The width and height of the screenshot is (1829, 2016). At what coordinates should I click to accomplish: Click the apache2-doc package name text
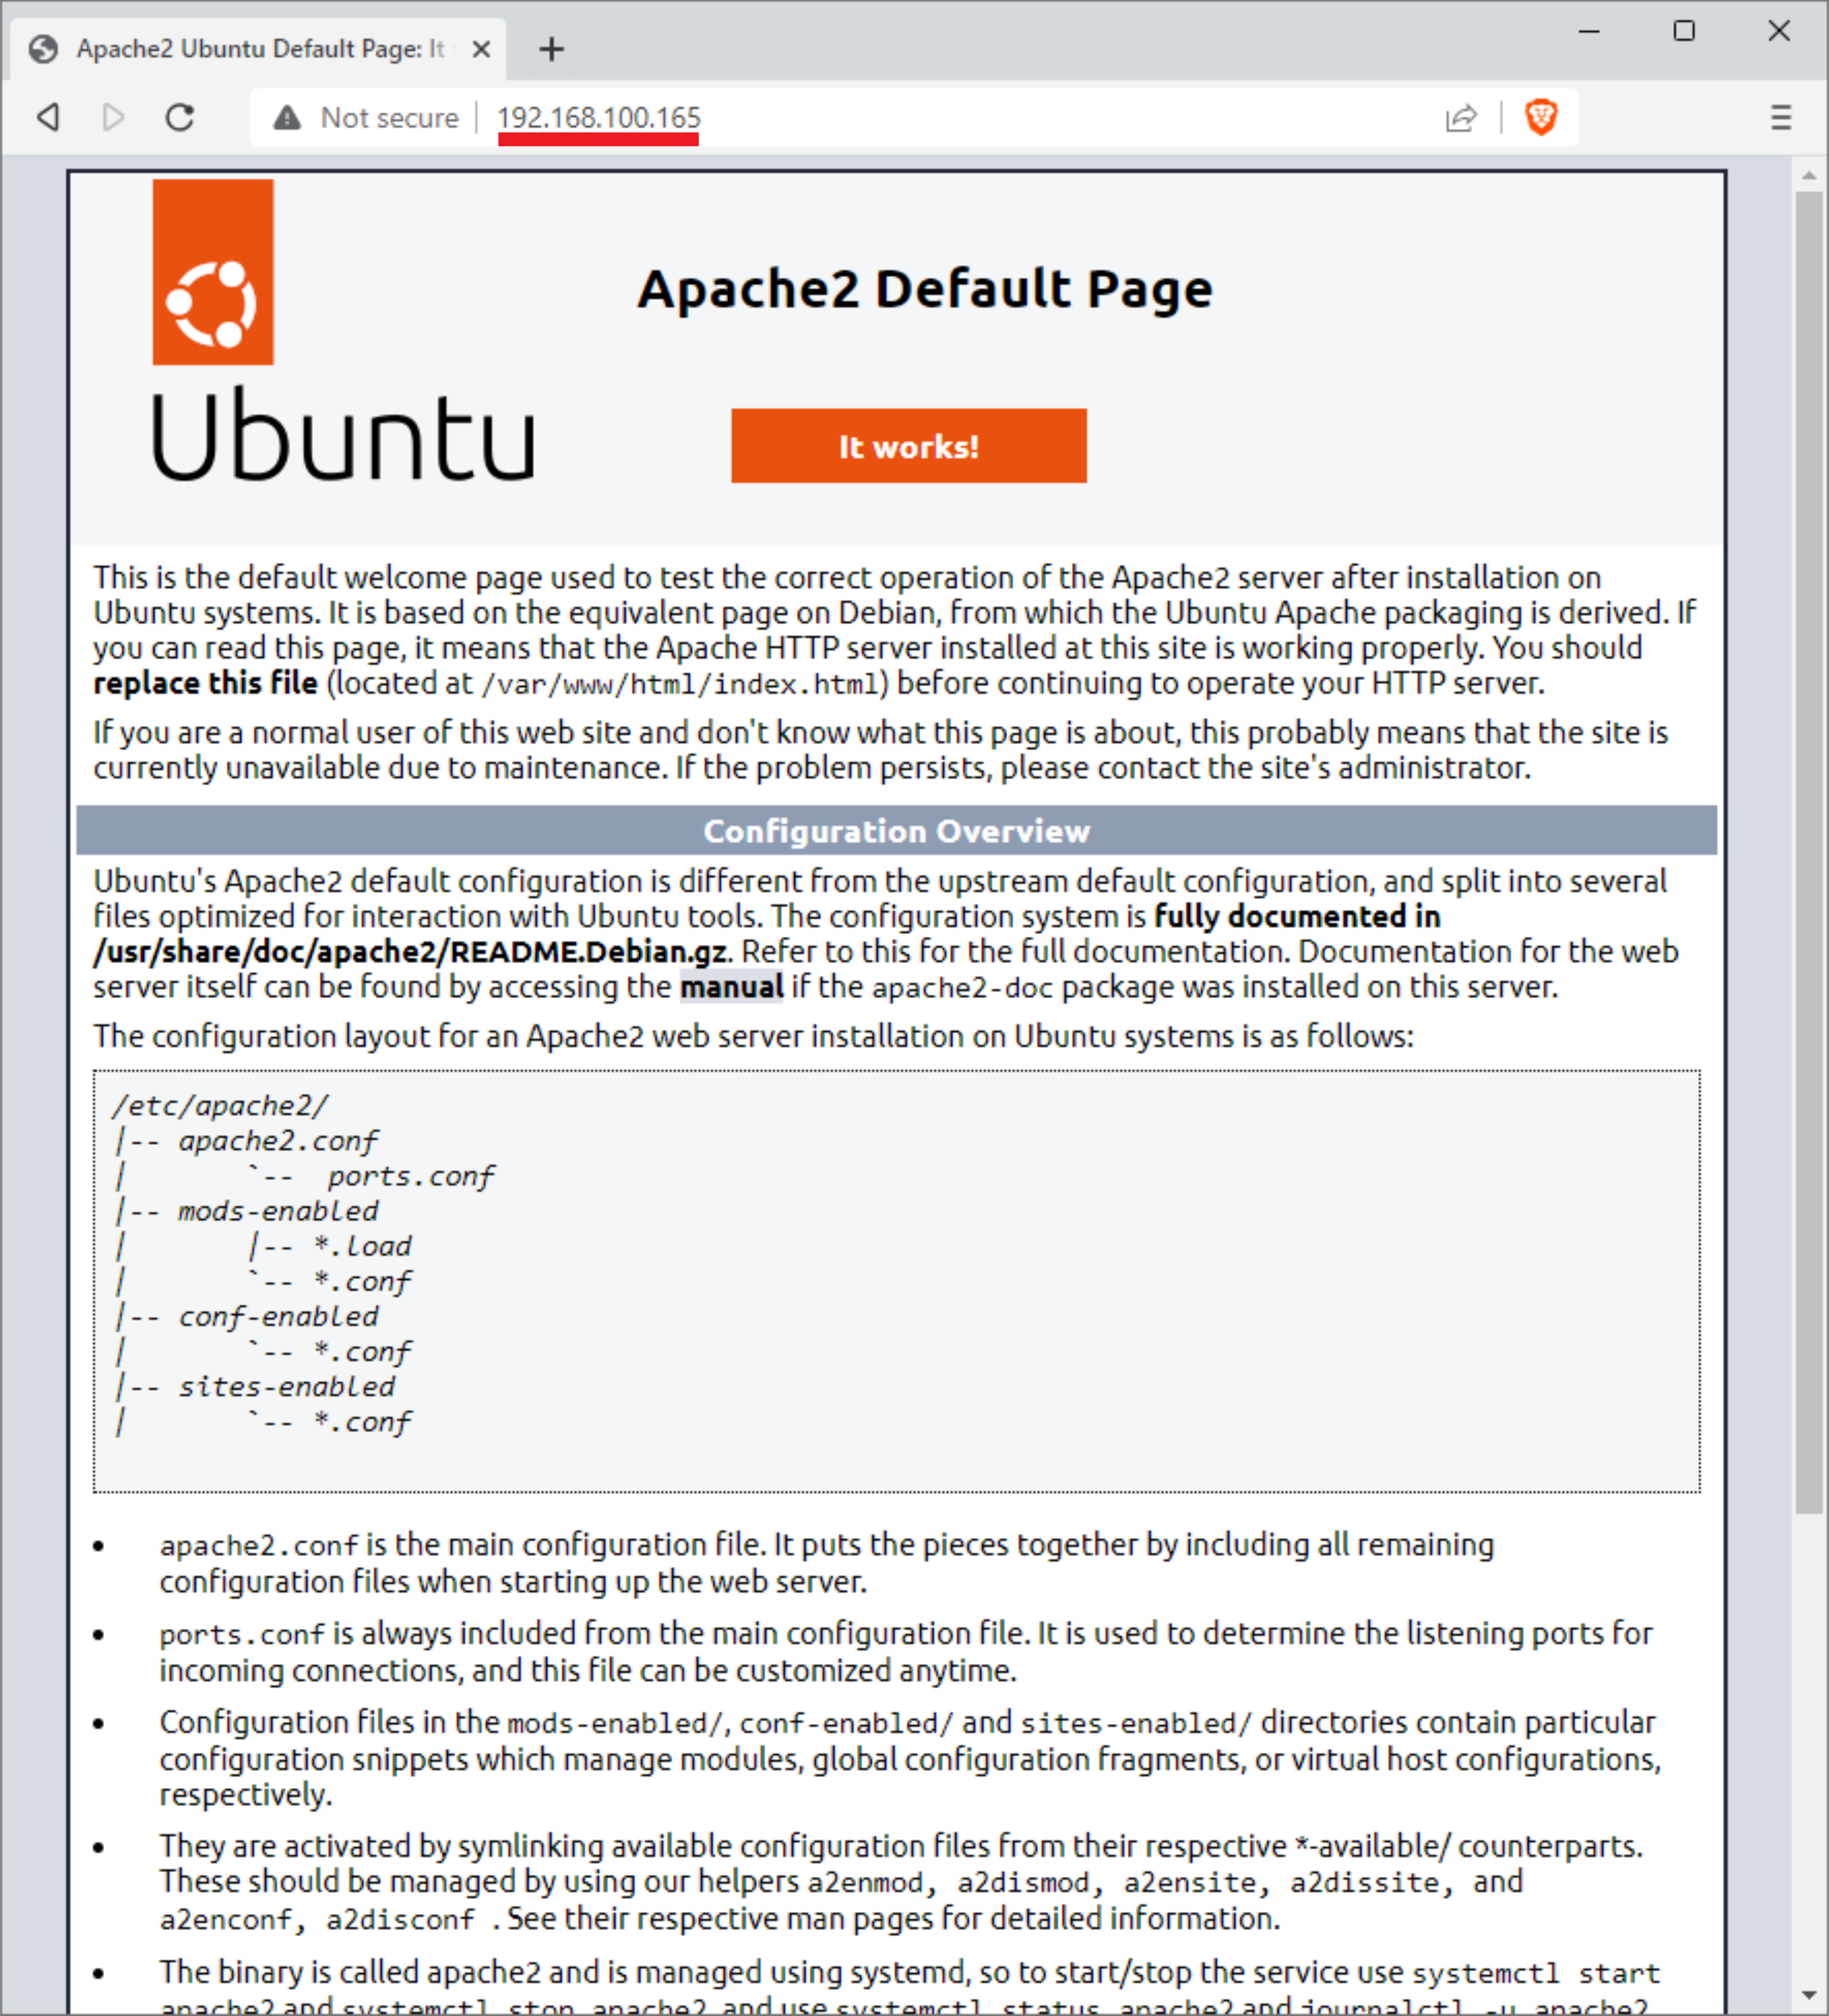coord(962,988)
